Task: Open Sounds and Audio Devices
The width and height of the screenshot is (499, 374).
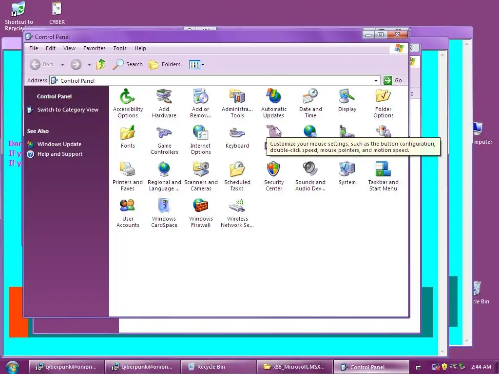Action: [x=310, y=176]
